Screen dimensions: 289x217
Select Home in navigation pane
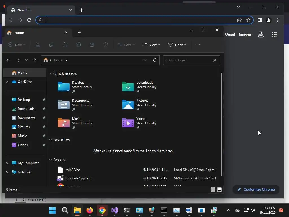(25, 73)
